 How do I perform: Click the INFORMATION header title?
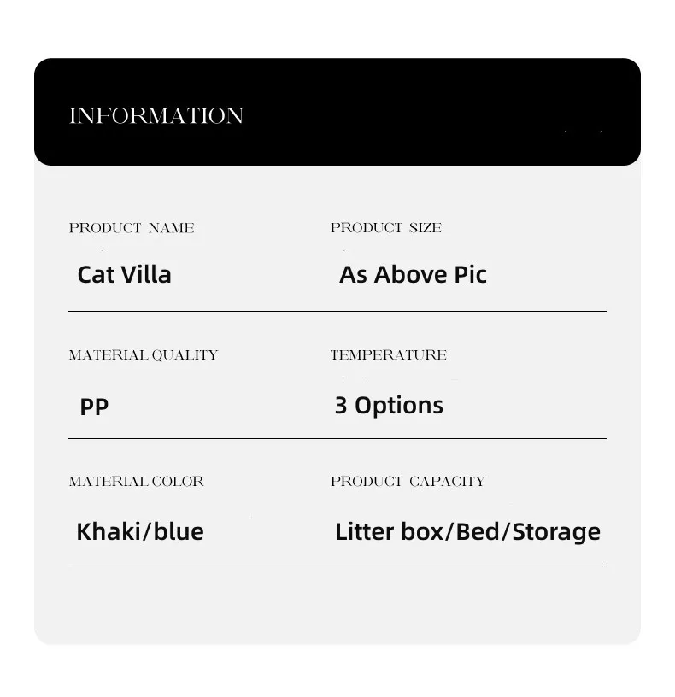[x=156, y=115]
